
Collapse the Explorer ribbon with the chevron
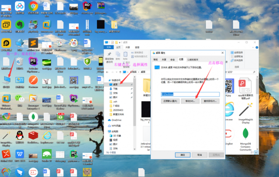tap(253, 47)
